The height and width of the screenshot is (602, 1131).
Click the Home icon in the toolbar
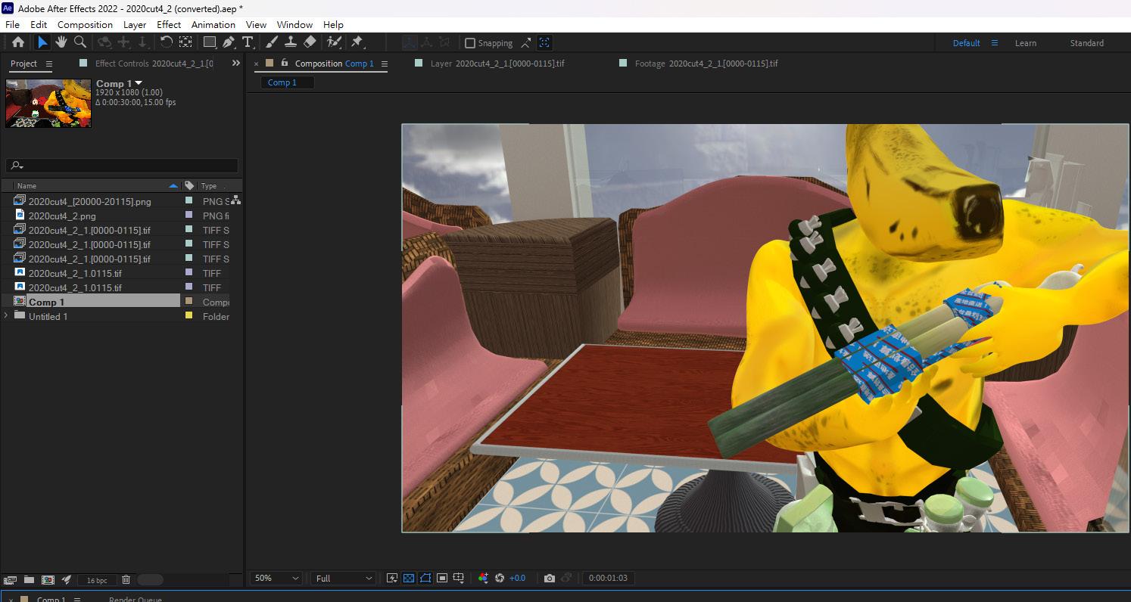[18, 42]
